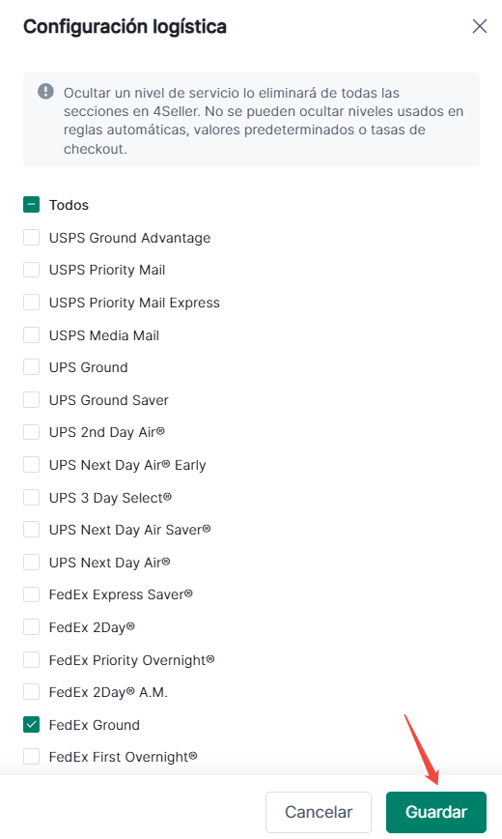Tick the FedEx 2Day checkbox

(x=32, y=626)
